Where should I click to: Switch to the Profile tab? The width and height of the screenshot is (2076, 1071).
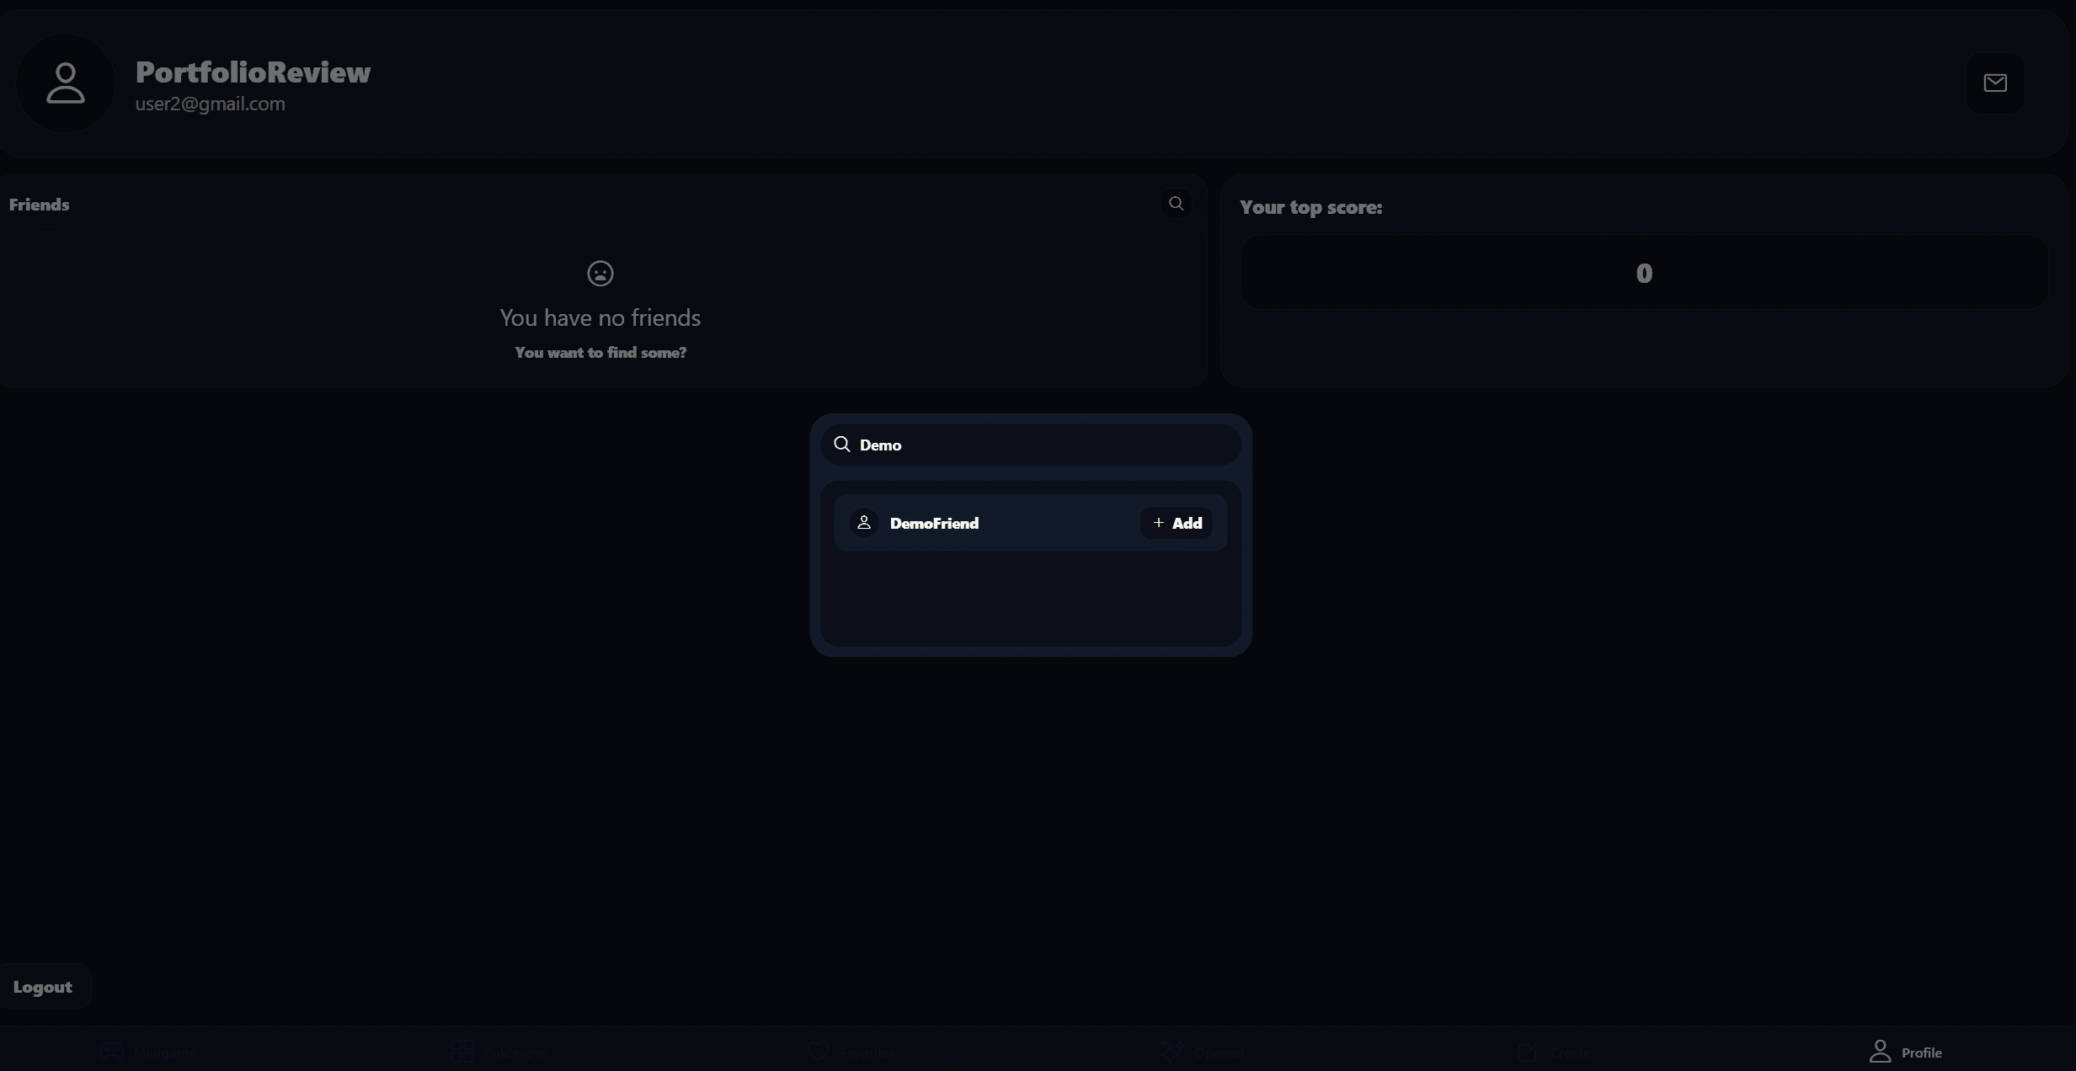click(x=1905, y=1052)
